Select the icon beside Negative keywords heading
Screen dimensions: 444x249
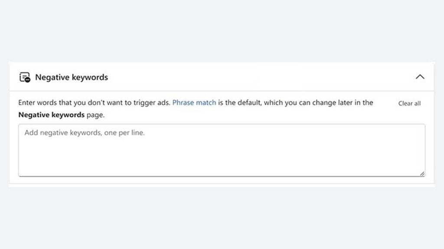pos(25,77)
